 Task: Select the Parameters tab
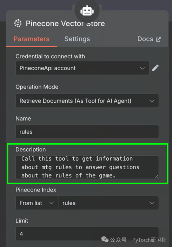point(32,39)
